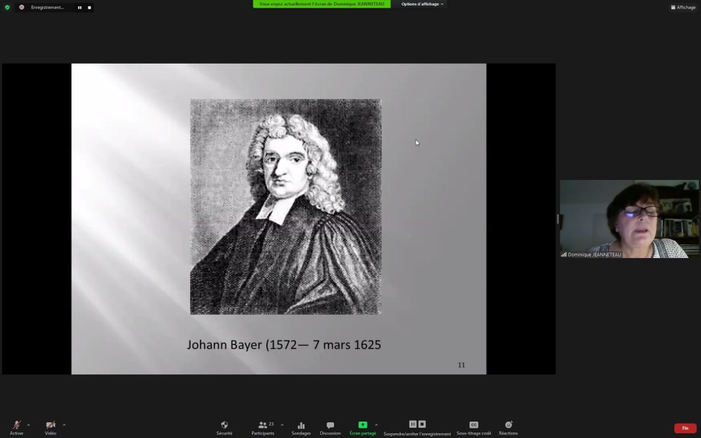The image size is (701, 438).
Task: Click the green encryption shield icon
Action: [x=7, y=7]
